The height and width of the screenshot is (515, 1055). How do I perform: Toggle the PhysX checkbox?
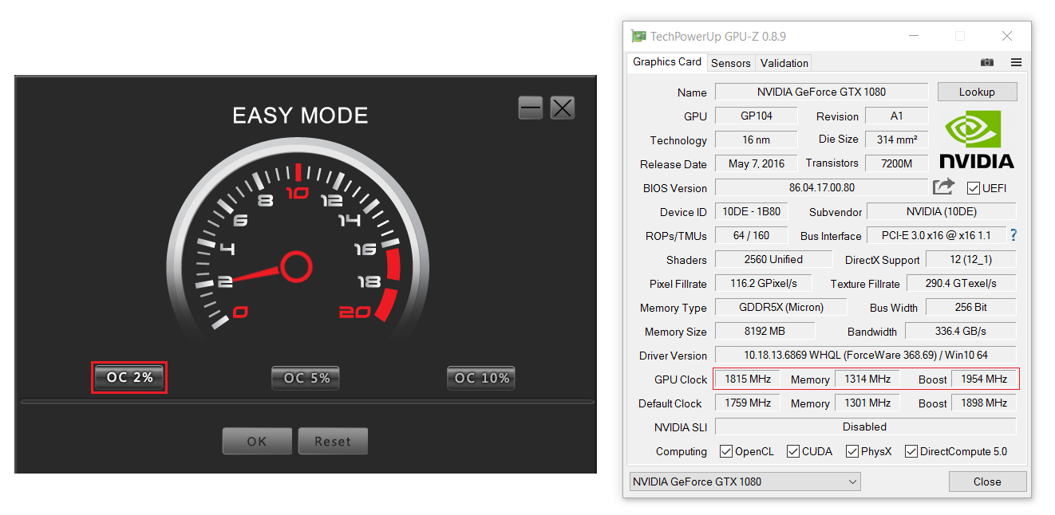click(x=852, y=451)
